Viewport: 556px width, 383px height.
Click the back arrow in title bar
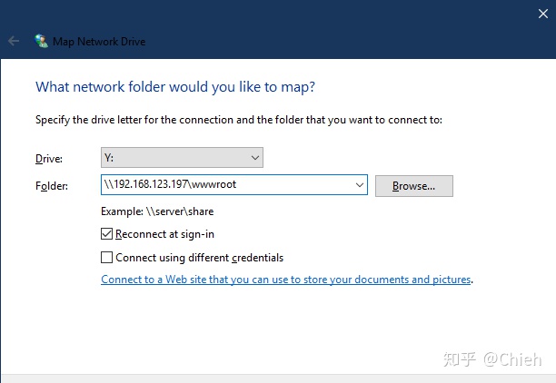(14, 41)
